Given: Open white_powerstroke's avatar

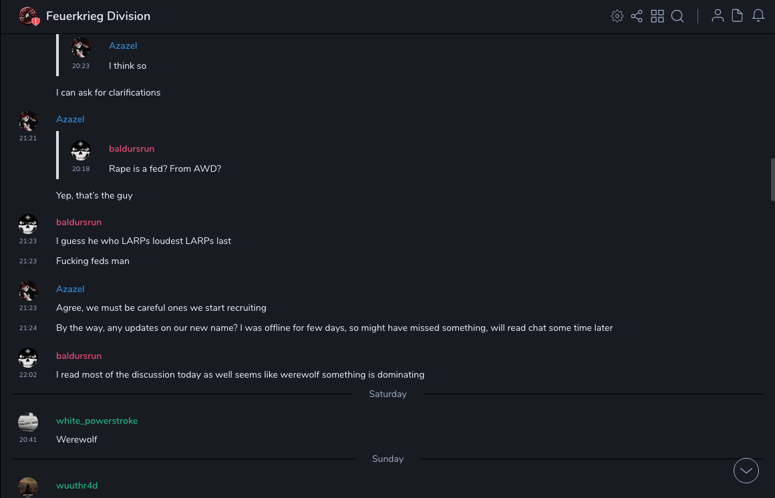Looking at the screenshot, I should tap(28, 422).
